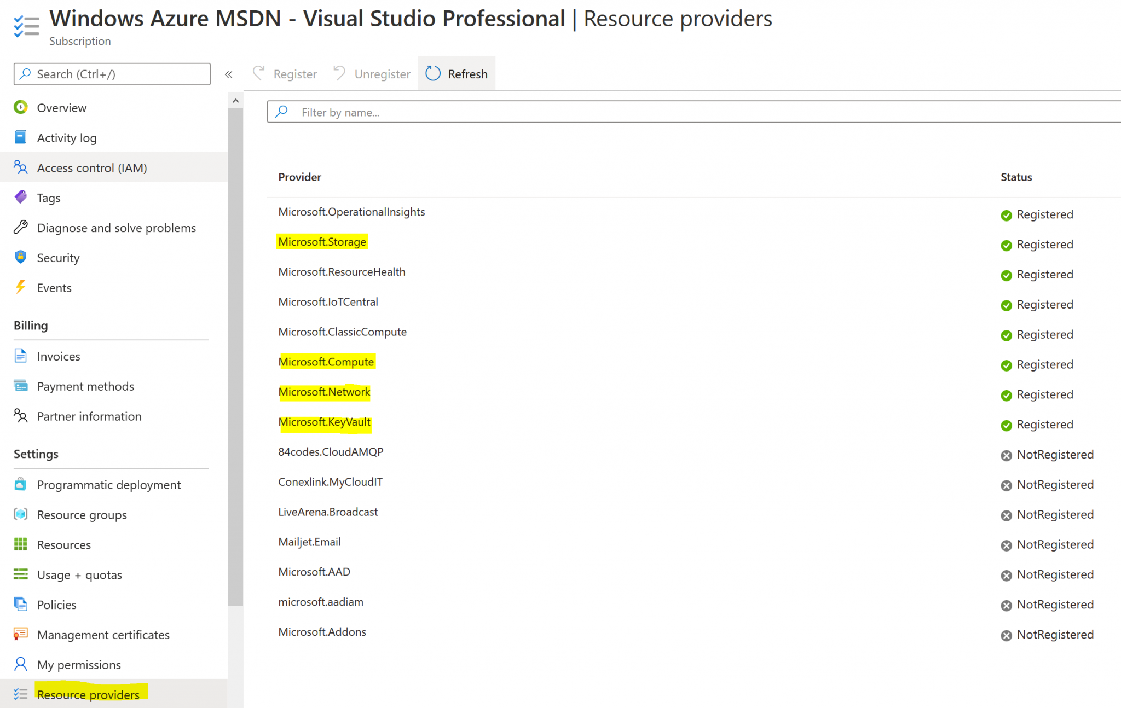Open Resource providers in the Settings menu
The image size is (1121, 708).
point(88,694)
